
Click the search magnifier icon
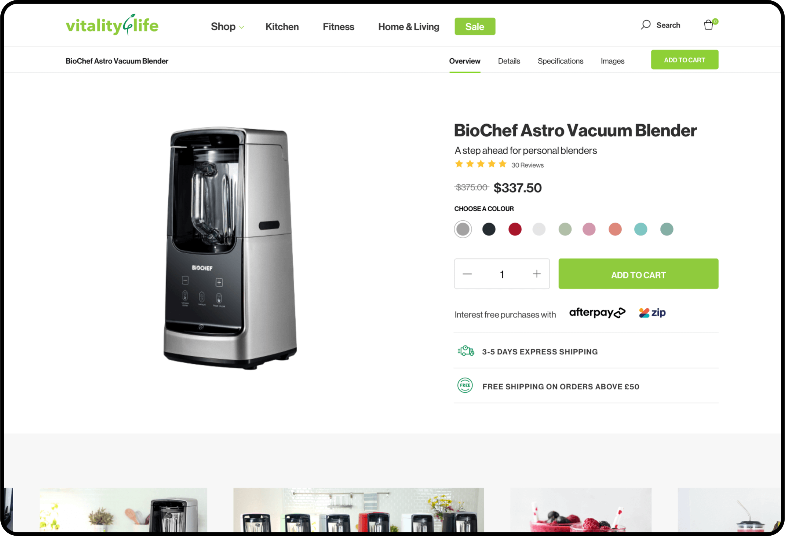coord(646,25)
